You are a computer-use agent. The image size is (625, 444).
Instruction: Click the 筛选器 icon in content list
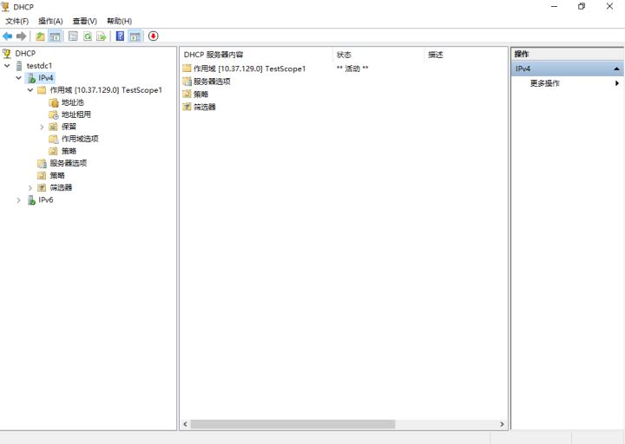pos(187,107)
